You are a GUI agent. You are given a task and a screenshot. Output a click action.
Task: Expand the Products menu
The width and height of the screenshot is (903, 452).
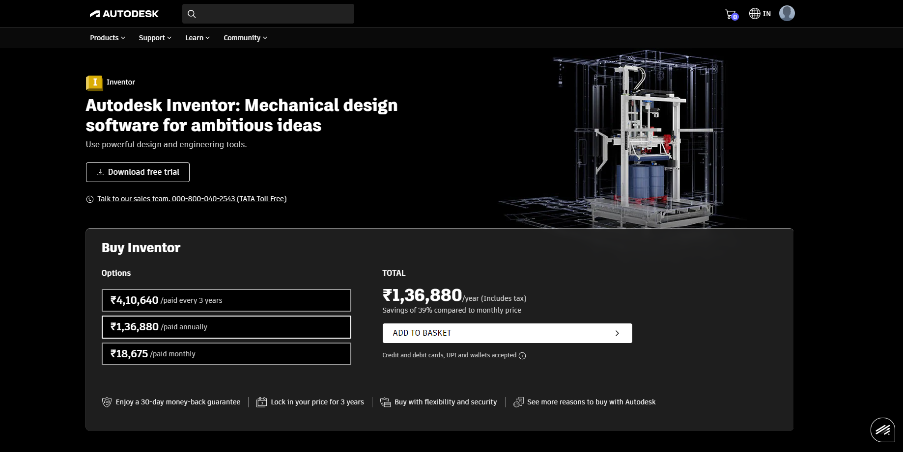click(x=108, y=38)
